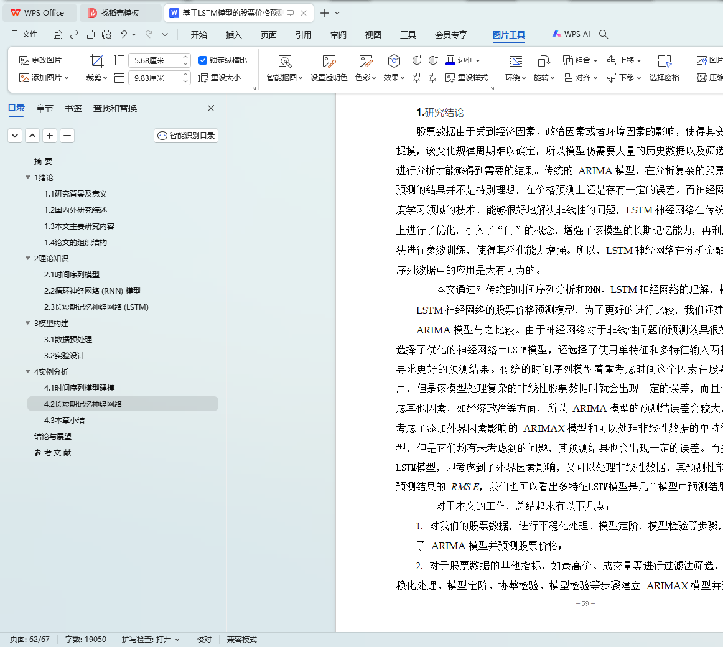Click the Print Preview icon

pyautogui.click(x=106, y=35)
